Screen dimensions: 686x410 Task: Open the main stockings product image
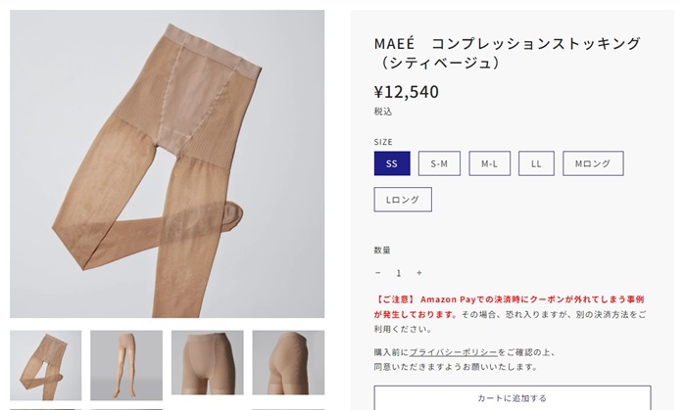(x=168, y=164)
